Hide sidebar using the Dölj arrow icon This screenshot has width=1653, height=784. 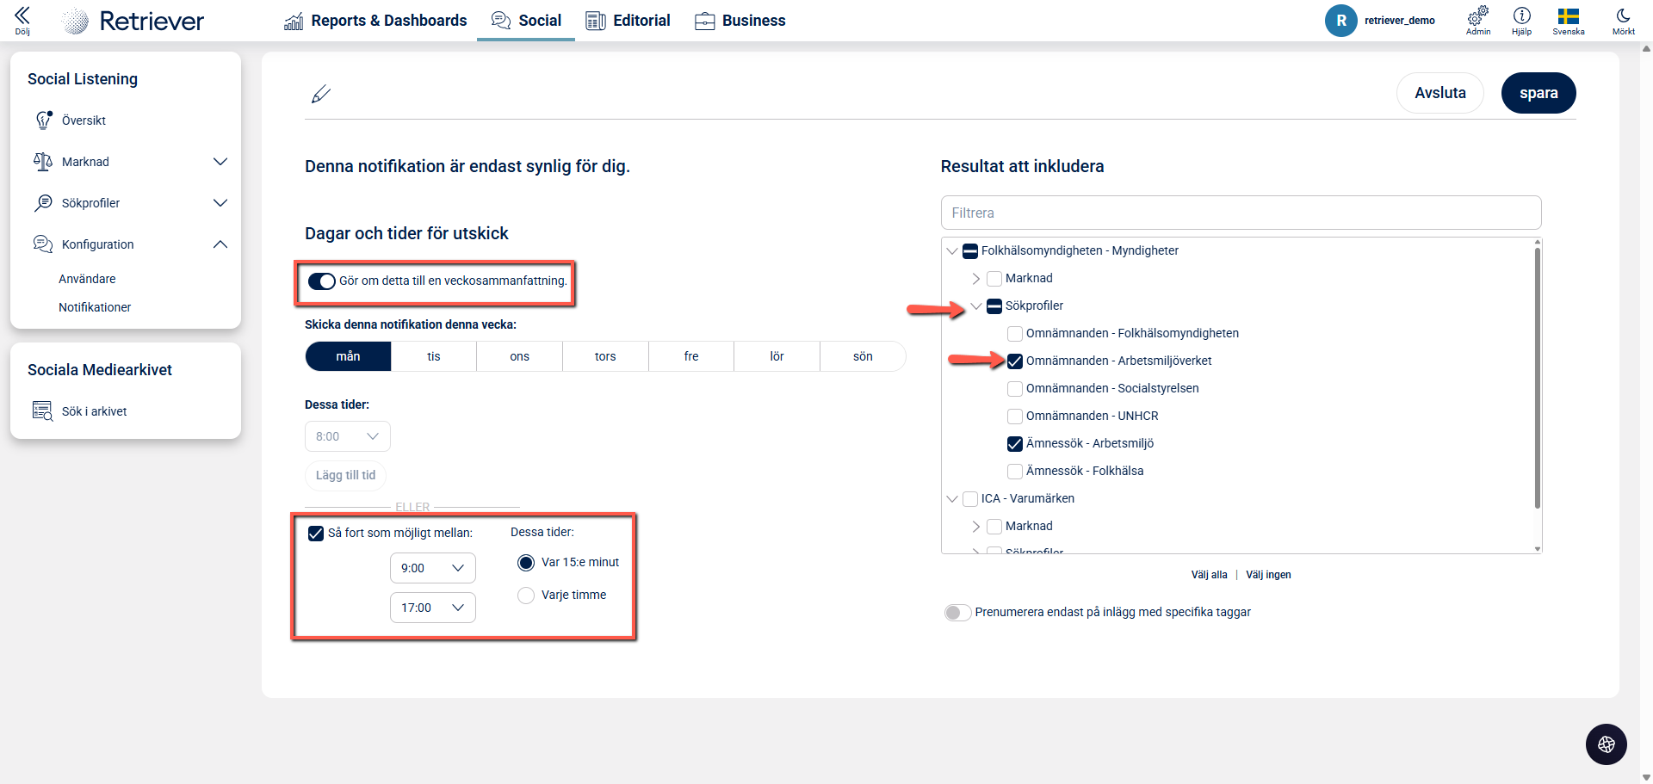click(22, 16)
